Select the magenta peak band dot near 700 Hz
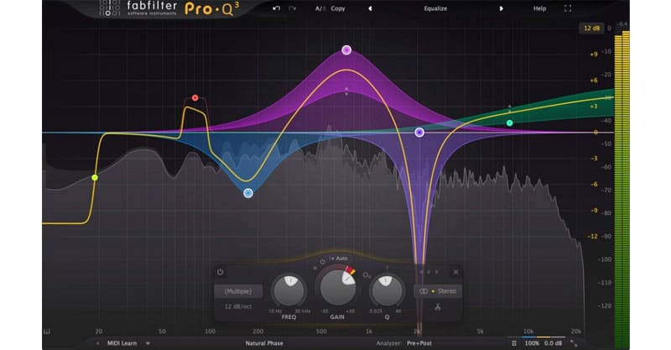 point(346,50)
